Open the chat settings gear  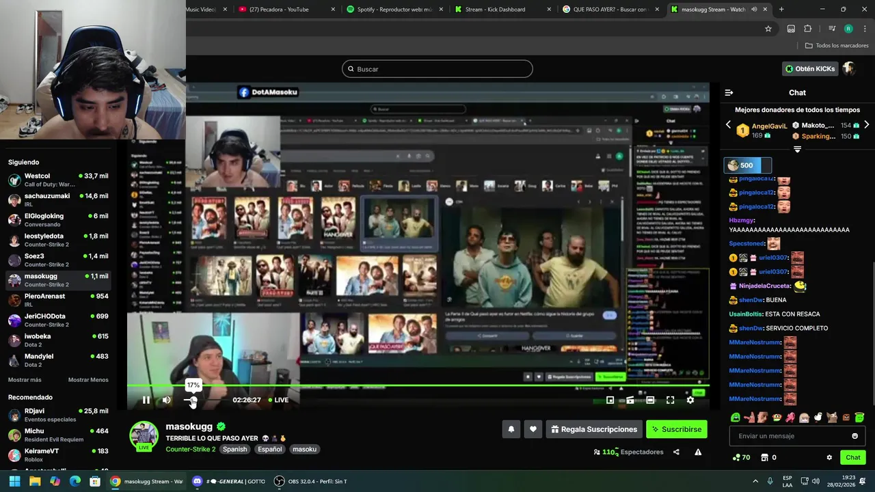829,457
